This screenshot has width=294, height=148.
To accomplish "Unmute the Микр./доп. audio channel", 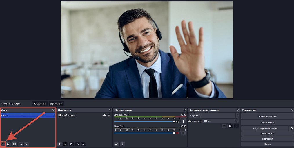I will click(x=177, y=133).
